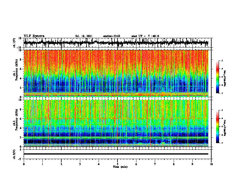Click the "-7" label on ch.2 colorbar
The height and width of the screenshot is (184, 238).
coord(222,143)
